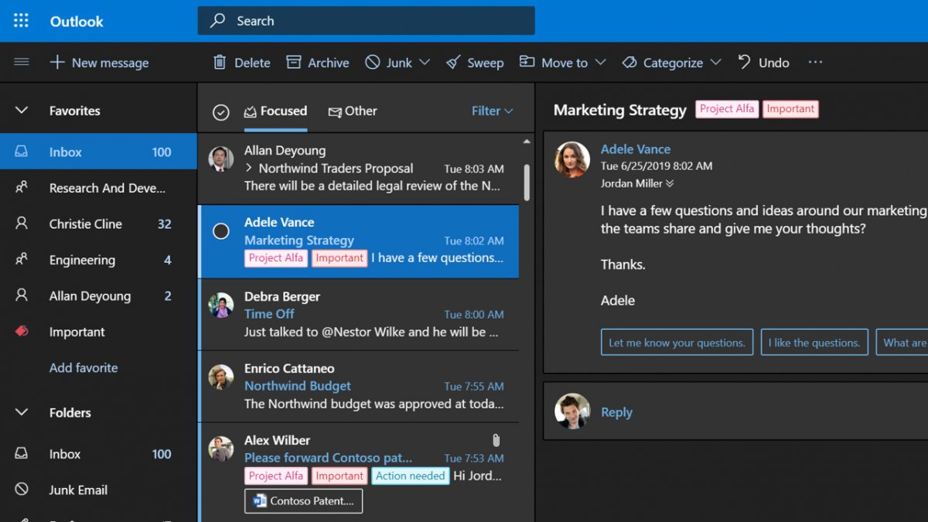Screen dimensions: 928x522
Task: Open the Filter dropdown
Action: point(492,111)
